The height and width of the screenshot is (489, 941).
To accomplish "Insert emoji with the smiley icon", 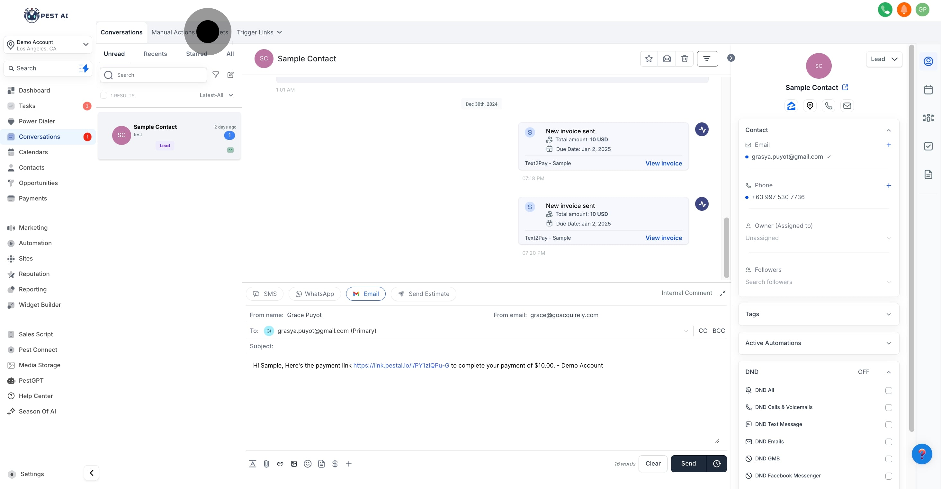I will point(308,463).
